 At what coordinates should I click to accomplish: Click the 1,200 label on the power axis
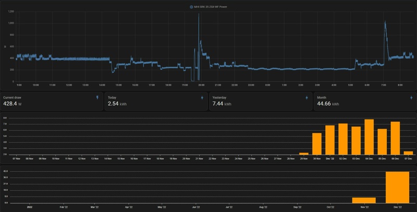pyautogui.click(x=11, y=11)
